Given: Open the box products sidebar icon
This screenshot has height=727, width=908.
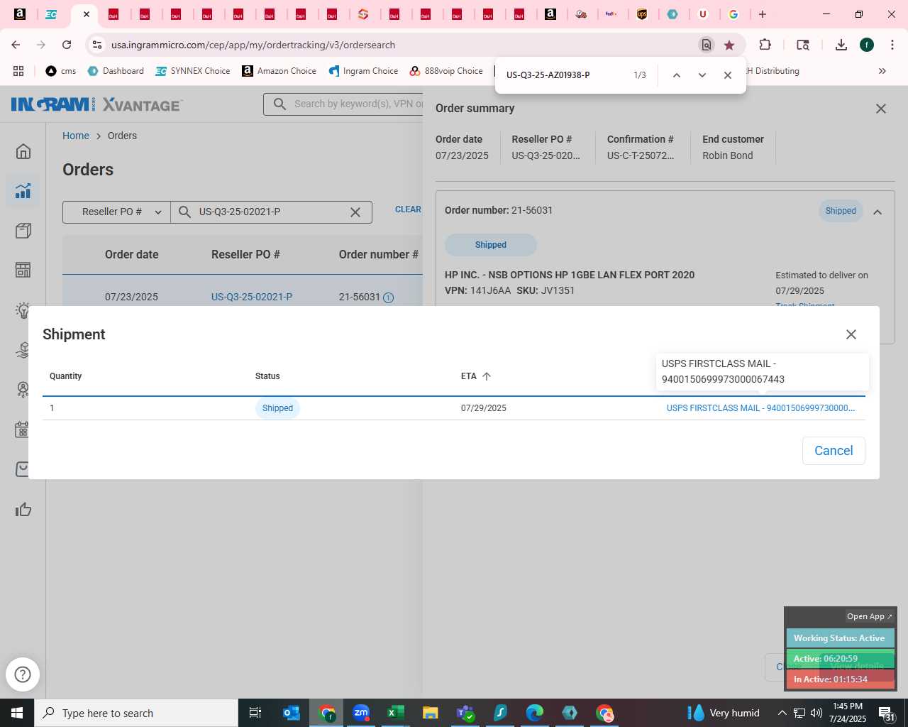Looking at the screenshot, I should pyautogui.click(x=23, y=231).
